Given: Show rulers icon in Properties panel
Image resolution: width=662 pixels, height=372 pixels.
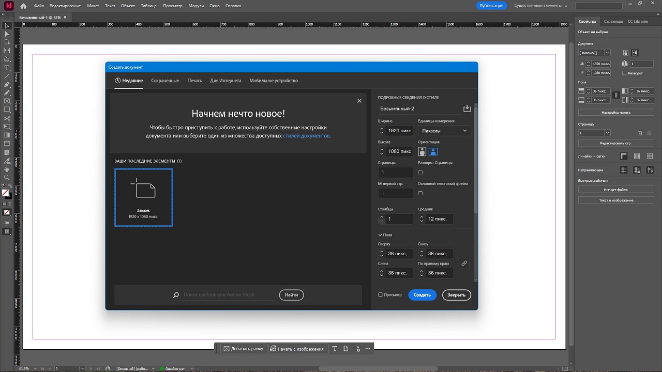Looking at the screenshot, I should [624, 156].
